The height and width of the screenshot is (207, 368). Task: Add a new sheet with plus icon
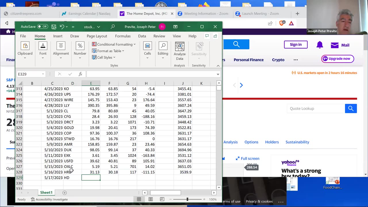coord(64,193)
